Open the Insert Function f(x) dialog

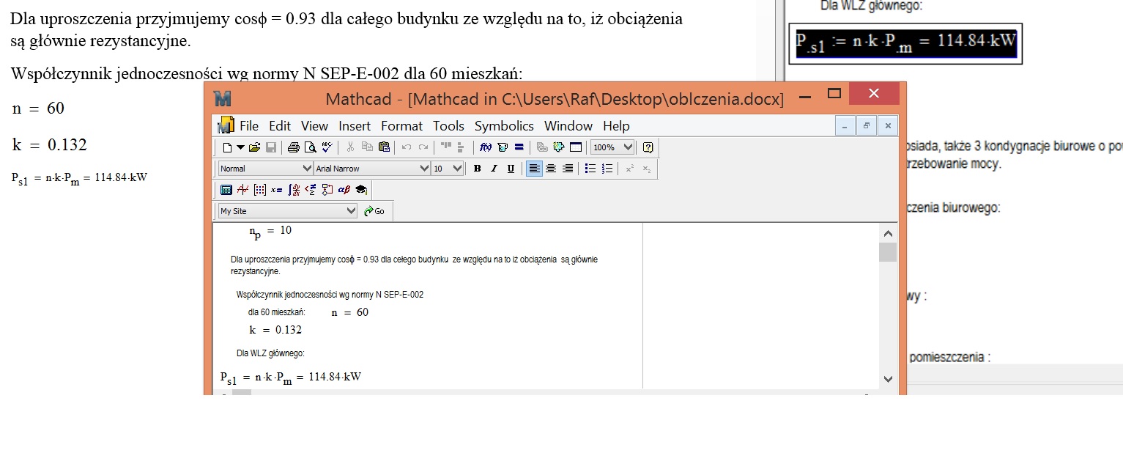486,147
